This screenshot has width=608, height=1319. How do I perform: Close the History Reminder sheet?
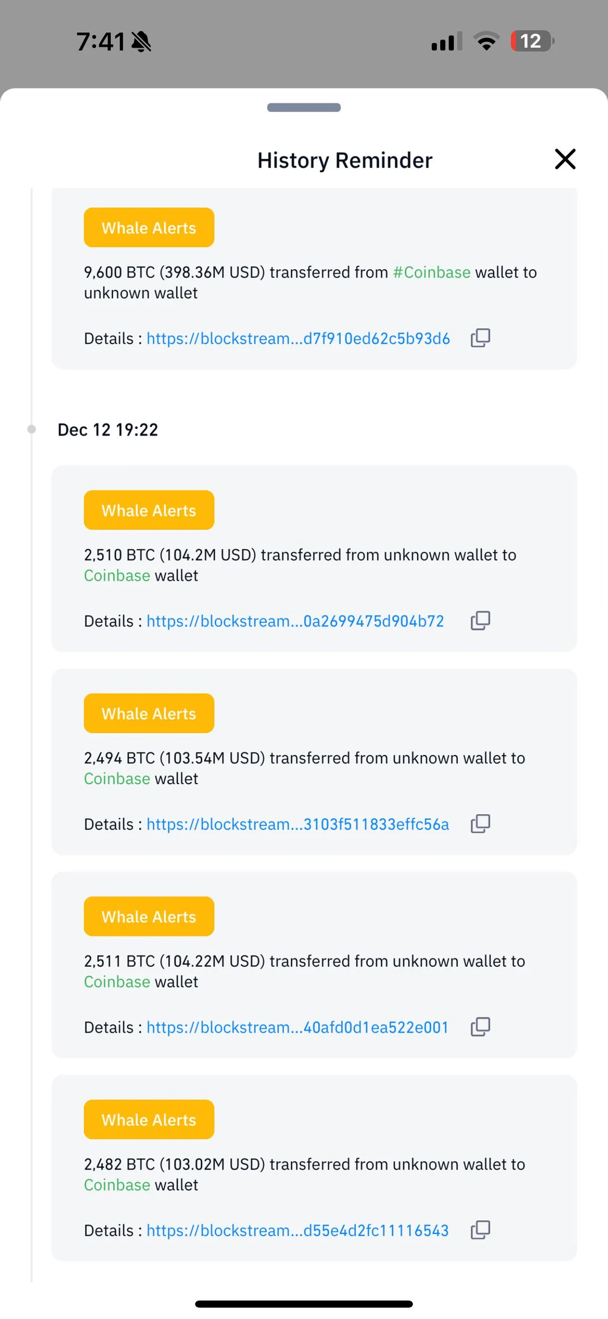[565, 159]
